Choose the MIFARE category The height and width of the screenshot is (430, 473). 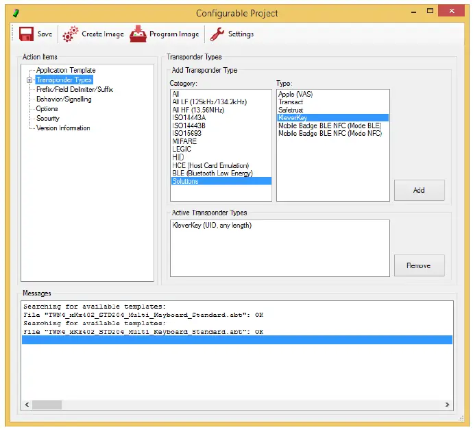pyautogui.click(x=184, y=141)
